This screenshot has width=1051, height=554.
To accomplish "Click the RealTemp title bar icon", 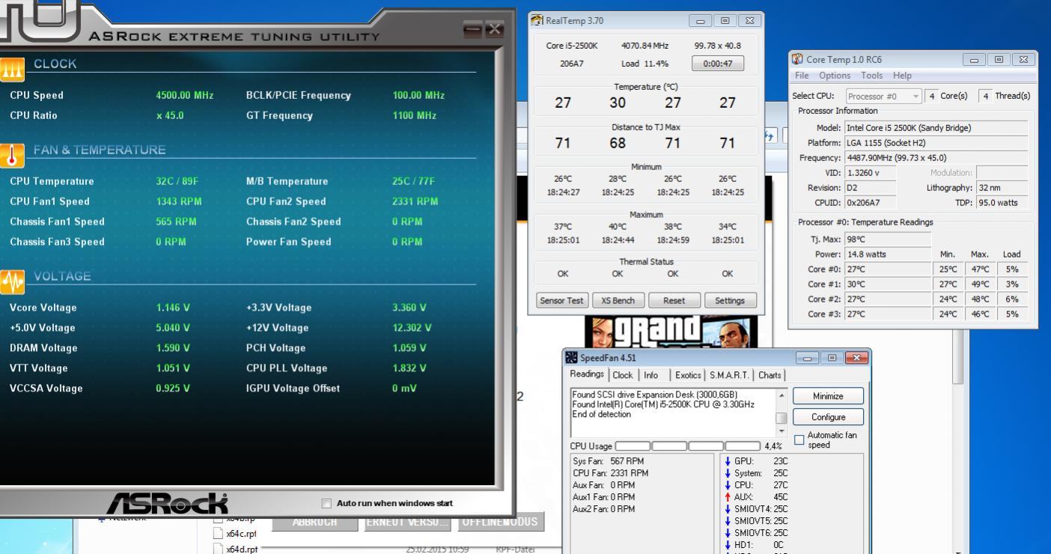I will [x=537, y=21].
